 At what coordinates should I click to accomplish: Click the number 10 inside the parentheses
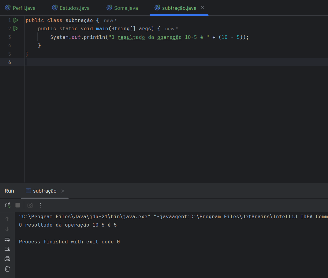click(225, 37)
